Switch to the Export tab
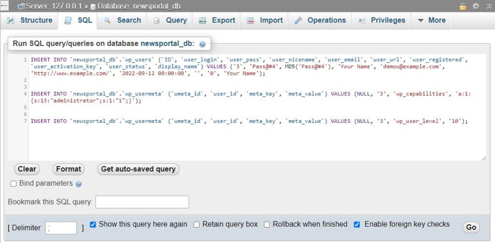The height and width of the screenshot is (243, 495). [x=217, y=20]
